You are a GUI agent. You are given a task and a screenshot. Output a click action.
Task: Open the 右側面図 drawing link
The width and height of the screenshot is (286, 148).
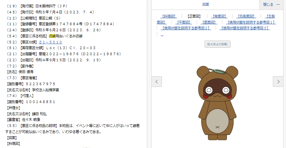click(x=246, y=16)
